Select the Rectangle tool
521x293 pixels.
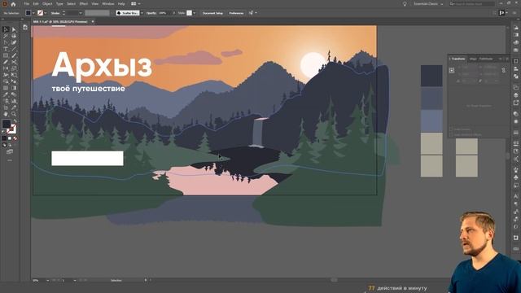6,55
